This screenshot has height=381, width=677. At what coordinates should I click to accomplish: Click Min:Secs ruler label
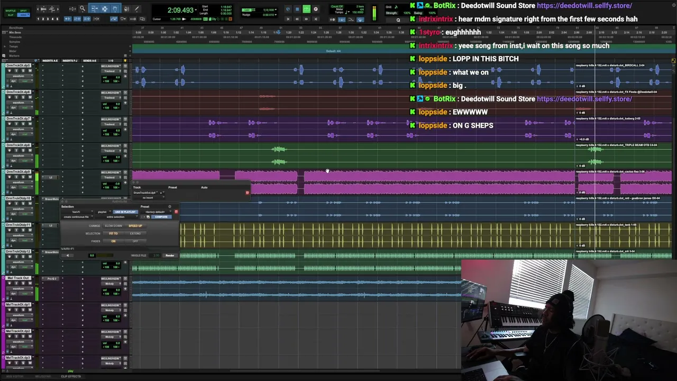15,32
